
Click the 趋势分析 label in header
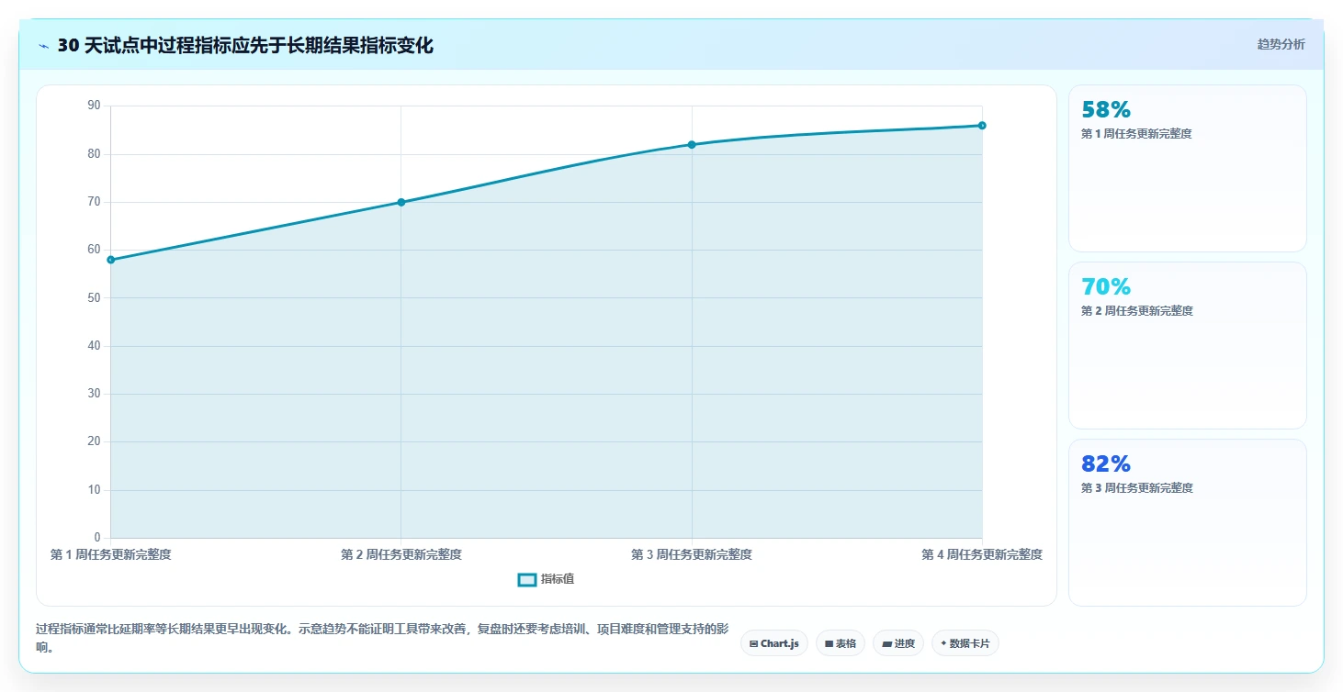[x=1281, y=44]
